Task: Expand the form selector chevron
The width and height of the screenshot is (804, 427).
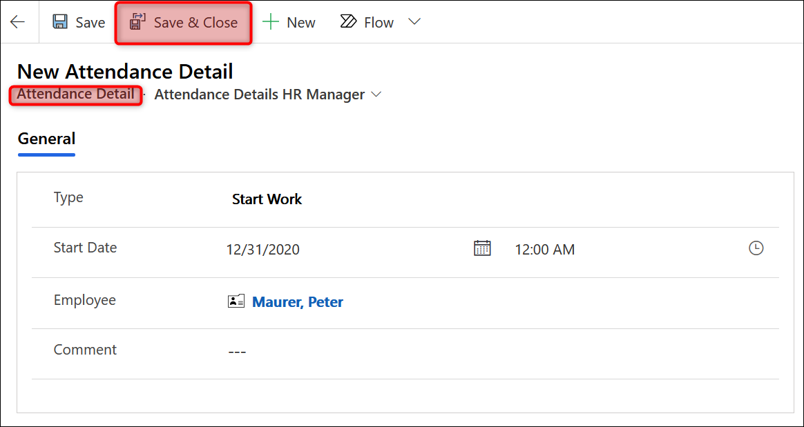Action: pos(376,95)
